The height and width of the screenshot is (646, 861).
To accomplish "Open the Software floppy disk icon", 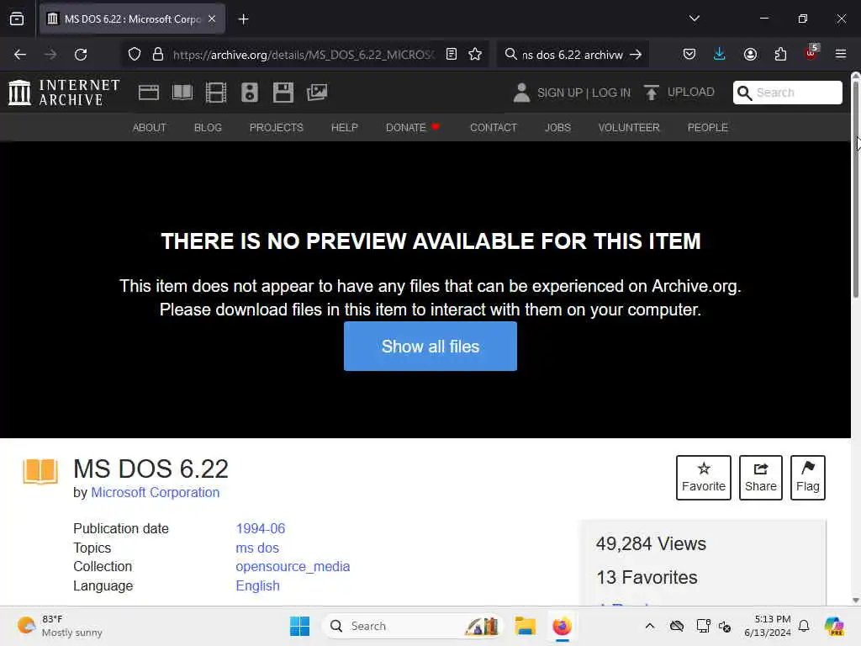I will (283, 93).
